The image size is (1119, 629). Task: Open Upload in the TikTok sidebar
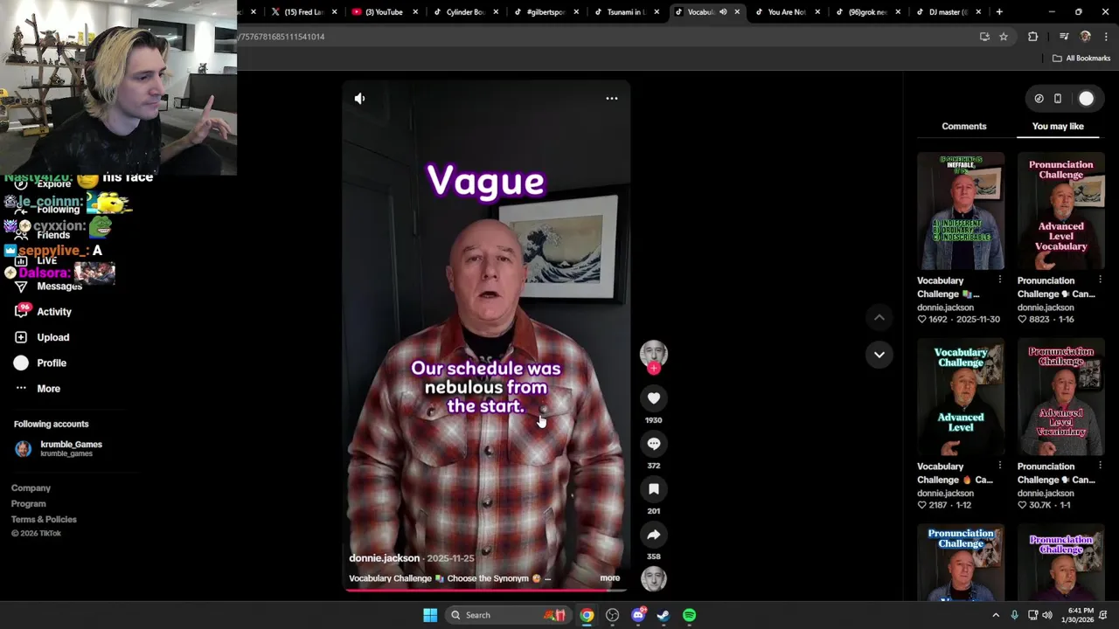click(x=41, y=337)
